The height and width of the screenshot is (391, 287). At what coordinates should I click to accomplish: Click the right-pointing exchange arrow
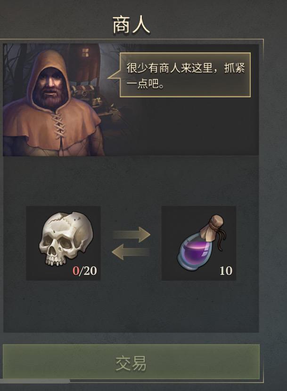click(x=131, y=234)
